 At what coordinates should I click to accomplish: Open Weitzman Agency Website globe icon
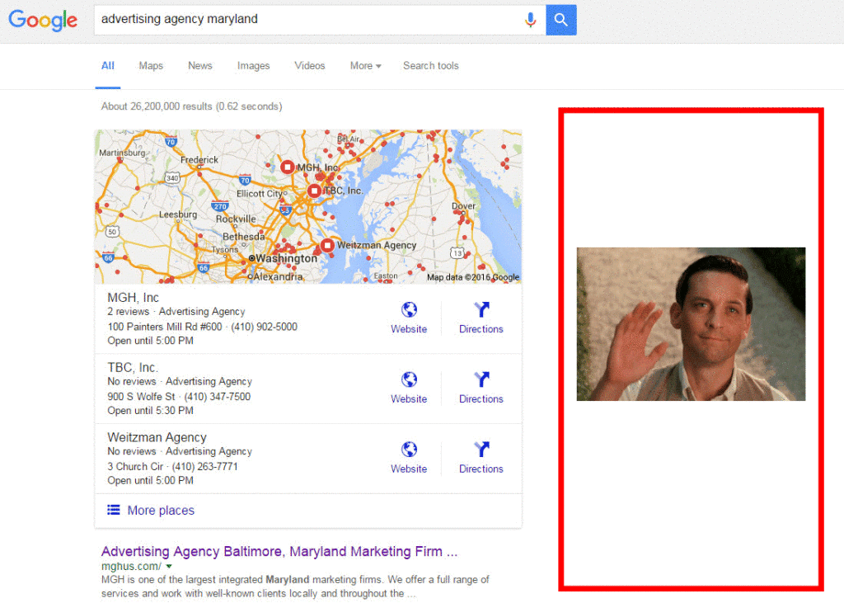(409, 450)
